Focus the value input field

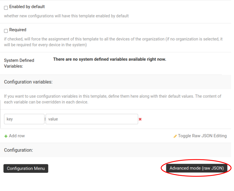click(92, 119)
